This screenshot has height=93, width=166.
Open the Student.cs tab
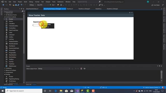tap(98, 9)
